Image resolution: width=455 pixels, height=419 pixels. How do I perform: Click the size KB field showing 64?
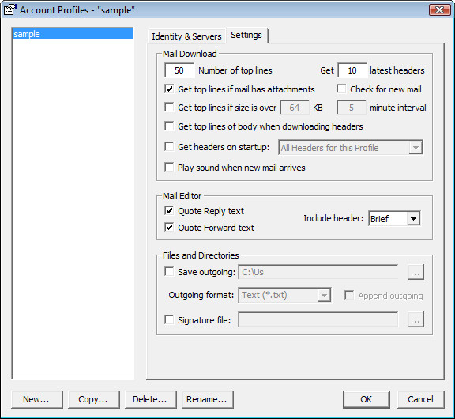click(x=295, y=108)
